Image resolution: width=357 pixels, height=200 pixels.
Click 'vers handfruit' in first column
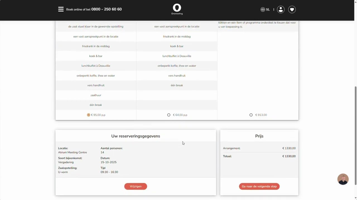[x=96, y=85]
